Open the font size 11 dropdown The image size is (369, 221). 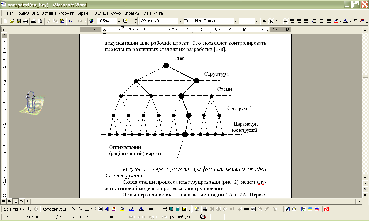click(257, 21)
